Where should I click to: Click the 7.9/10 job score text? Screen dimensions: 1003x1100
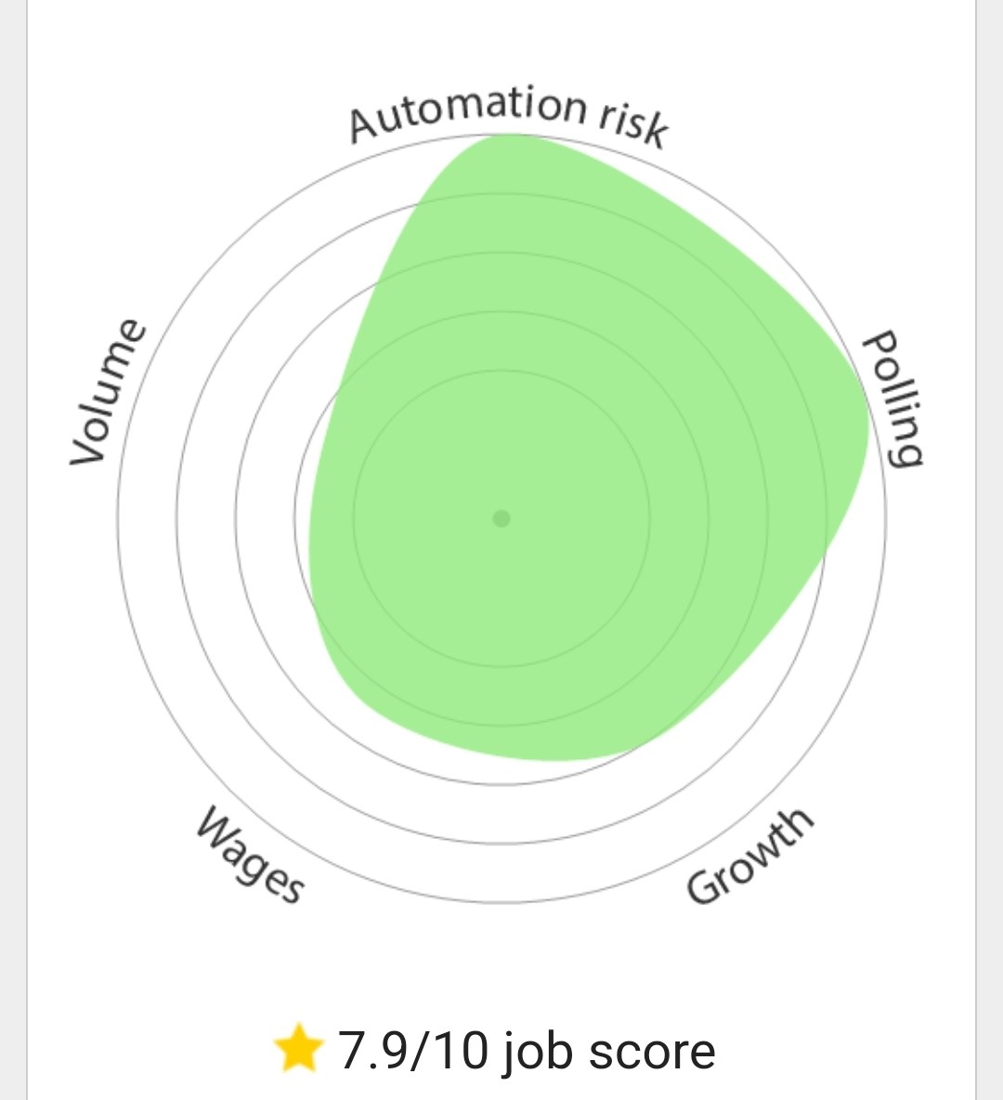click(526, 1051)
